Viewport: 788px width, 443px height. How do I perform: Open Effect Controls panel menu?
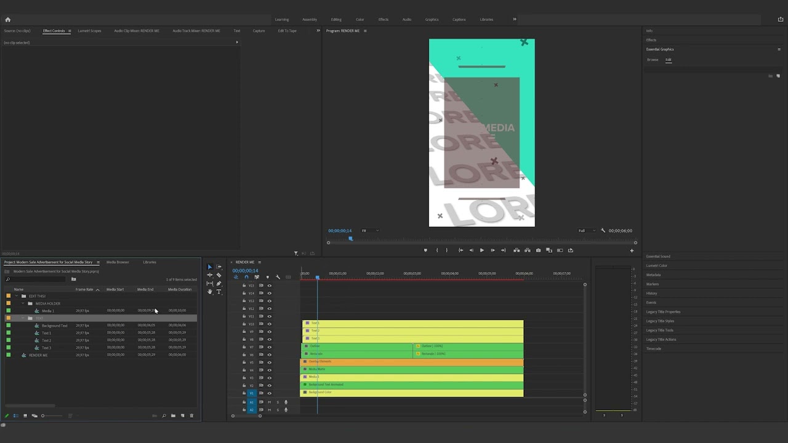[70, 31]
